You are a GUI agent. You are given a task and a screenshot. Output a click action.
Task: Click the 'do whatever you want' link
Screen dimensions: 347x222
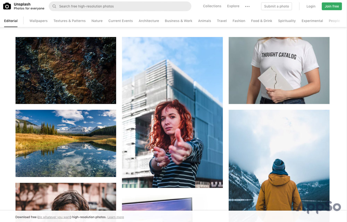click(54, 217)
